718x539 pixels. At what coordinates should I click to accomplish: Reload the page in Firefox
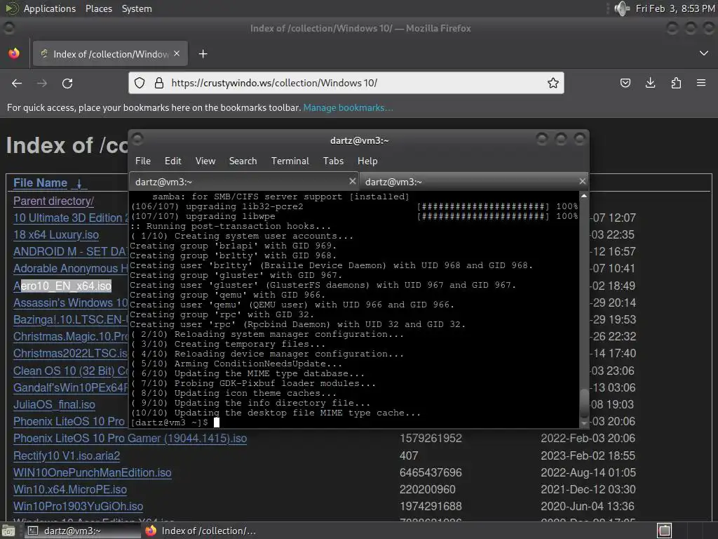[67, 83]
